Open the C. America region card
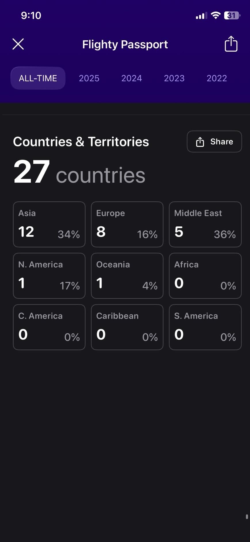 [49, 327]
